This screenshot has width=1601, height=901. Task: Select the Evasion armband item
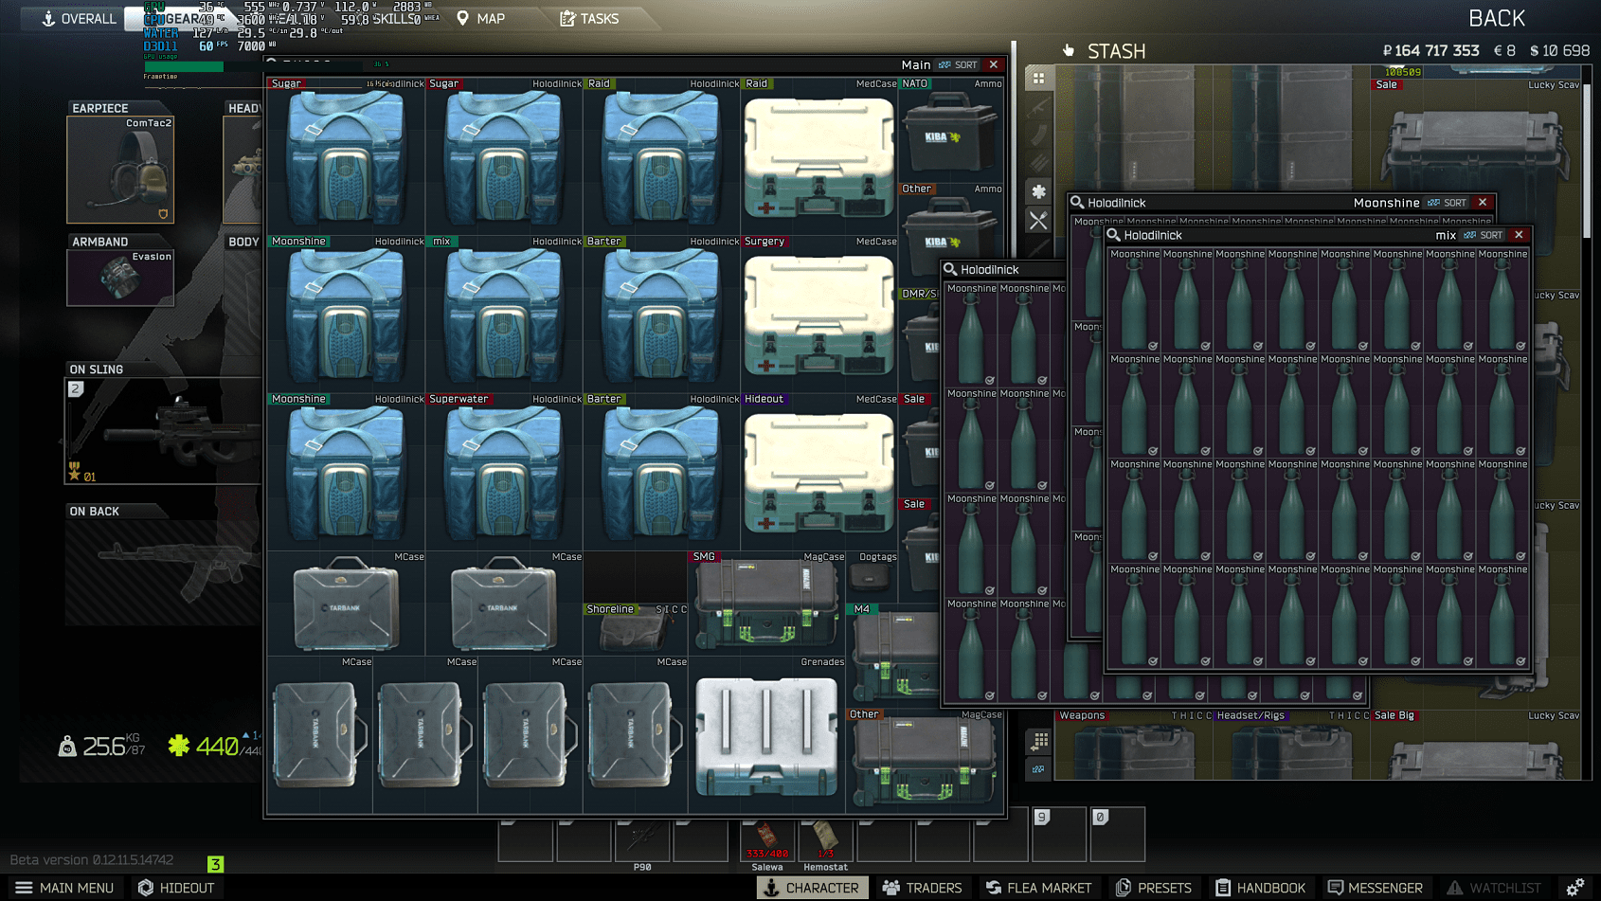120,278
